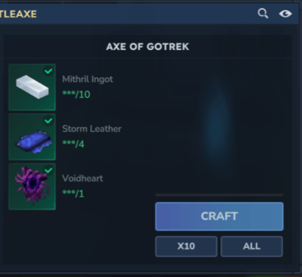Image resolution: width=302 pixels, height=277 pixels.
Task: Click the Voidheart name label
Action: pos(83,178)
